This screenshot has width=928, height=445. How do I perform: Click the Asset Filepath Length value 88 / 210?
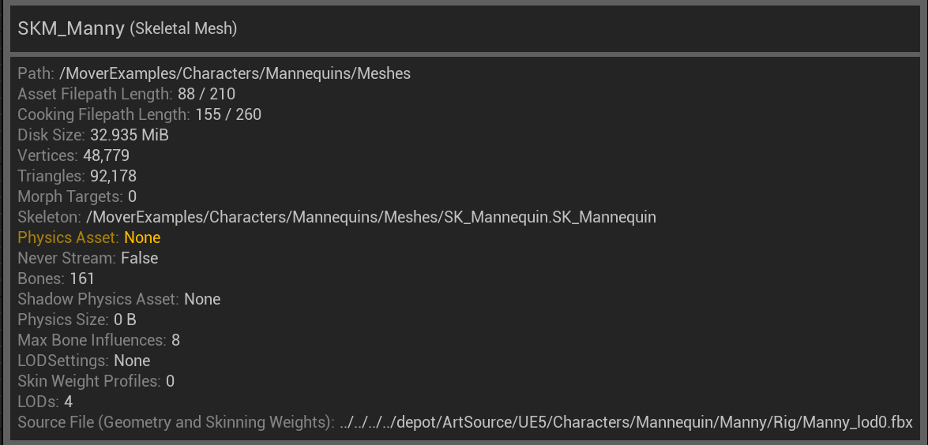pyautogui.click(x=207, y=94)
